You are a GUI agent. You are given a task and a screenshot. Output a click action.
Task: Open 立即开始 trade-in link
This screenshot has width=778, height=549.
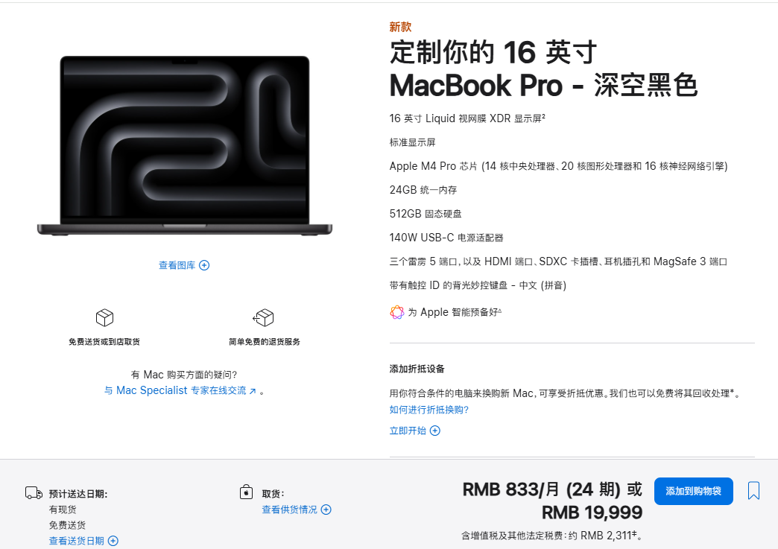coord(415,431)
